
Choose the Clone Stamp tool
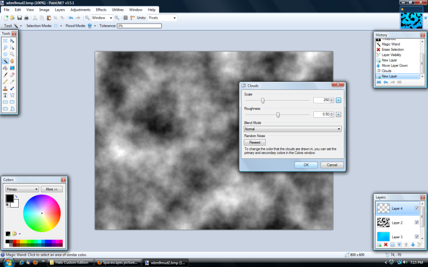click(5, 88)
